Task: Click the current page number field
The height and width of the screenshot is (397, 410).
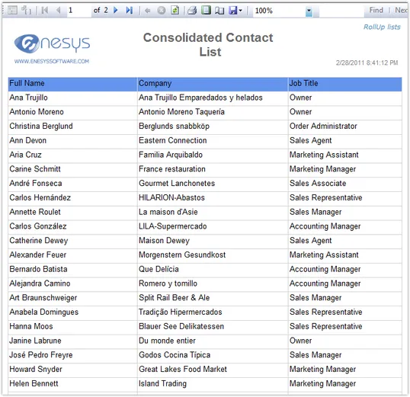Action: point(79,11)
